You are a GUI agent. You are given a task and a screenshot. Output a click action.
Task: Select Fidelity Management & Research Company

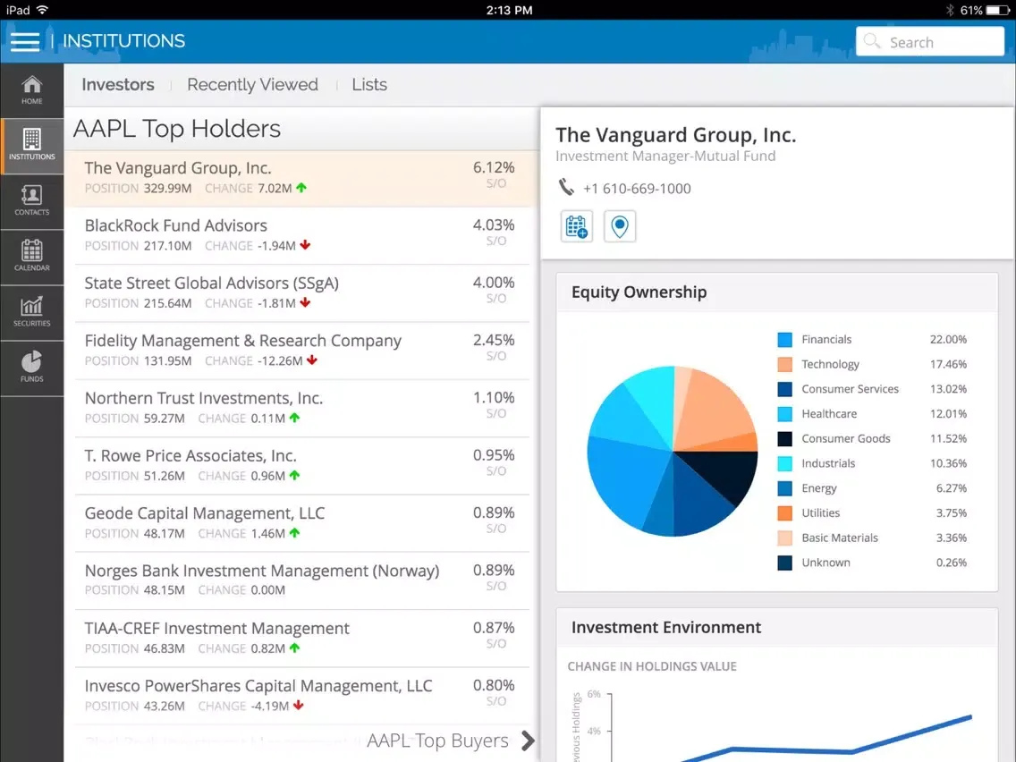tap(302, 351)
